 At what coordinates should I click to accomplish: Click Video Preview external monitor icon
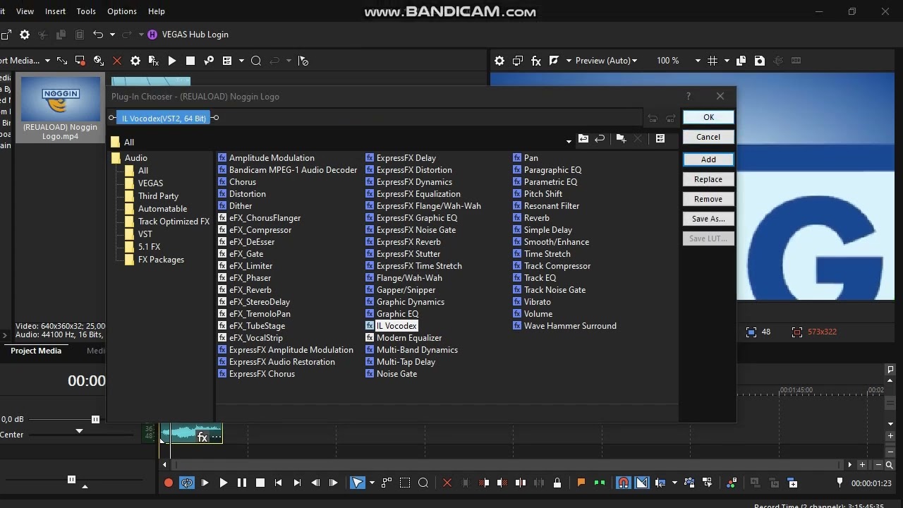pos(518,61)
